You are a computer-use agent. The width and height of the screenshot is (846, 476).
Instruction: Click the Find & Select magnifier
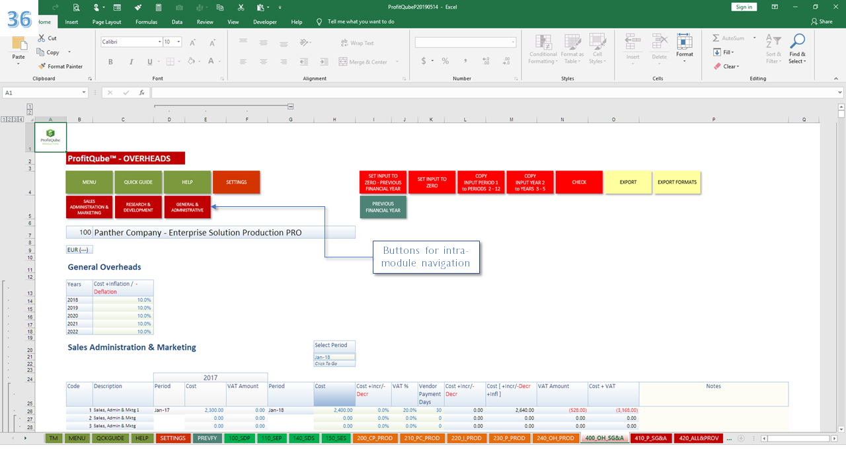[798, 42]
